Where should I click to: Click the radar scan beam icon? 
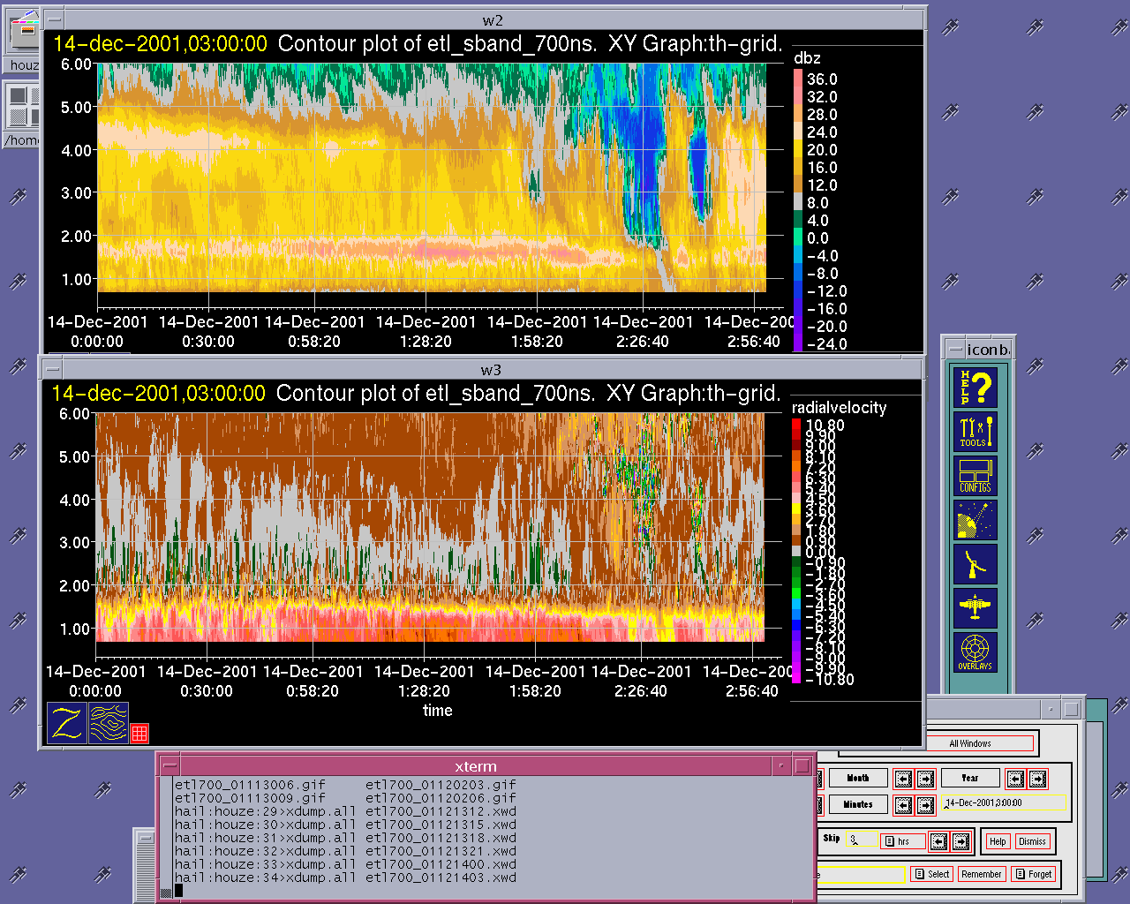[976, 521]
